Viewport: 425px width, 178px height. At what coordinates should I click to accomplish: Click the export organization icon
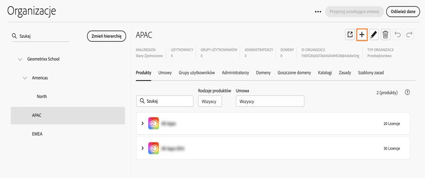point(350,35)
